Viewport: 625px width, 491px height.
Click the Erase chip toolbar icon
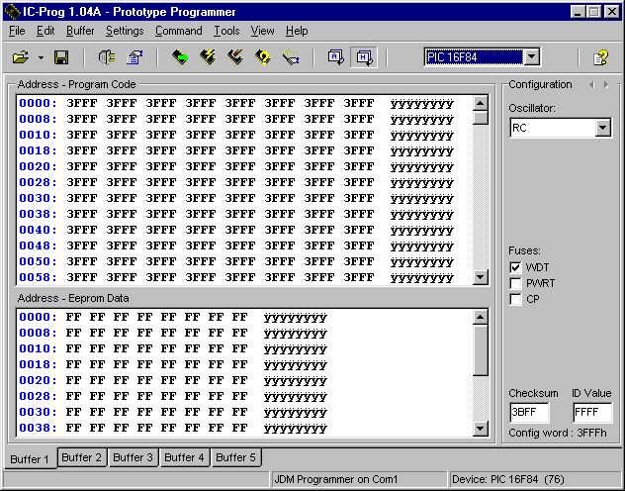pyautogui.click(x=234, y=58)
